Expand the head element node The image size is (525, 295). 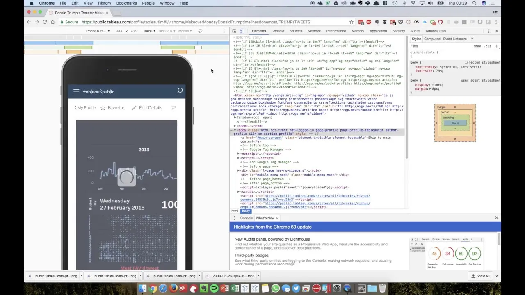tap(235, 126)
